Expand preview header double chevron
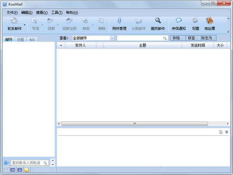233x175 pixels. (x=227, y=132)
